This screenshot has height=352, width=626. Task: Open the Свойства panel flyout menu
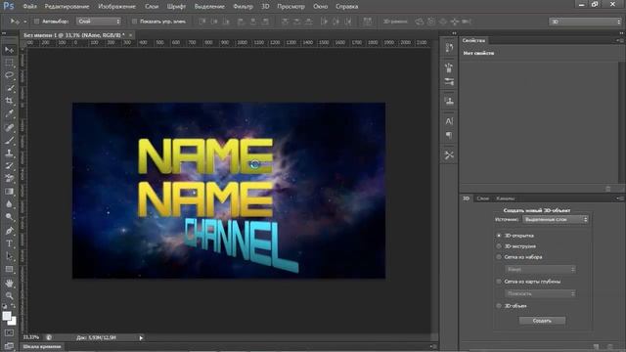(619, 40)
